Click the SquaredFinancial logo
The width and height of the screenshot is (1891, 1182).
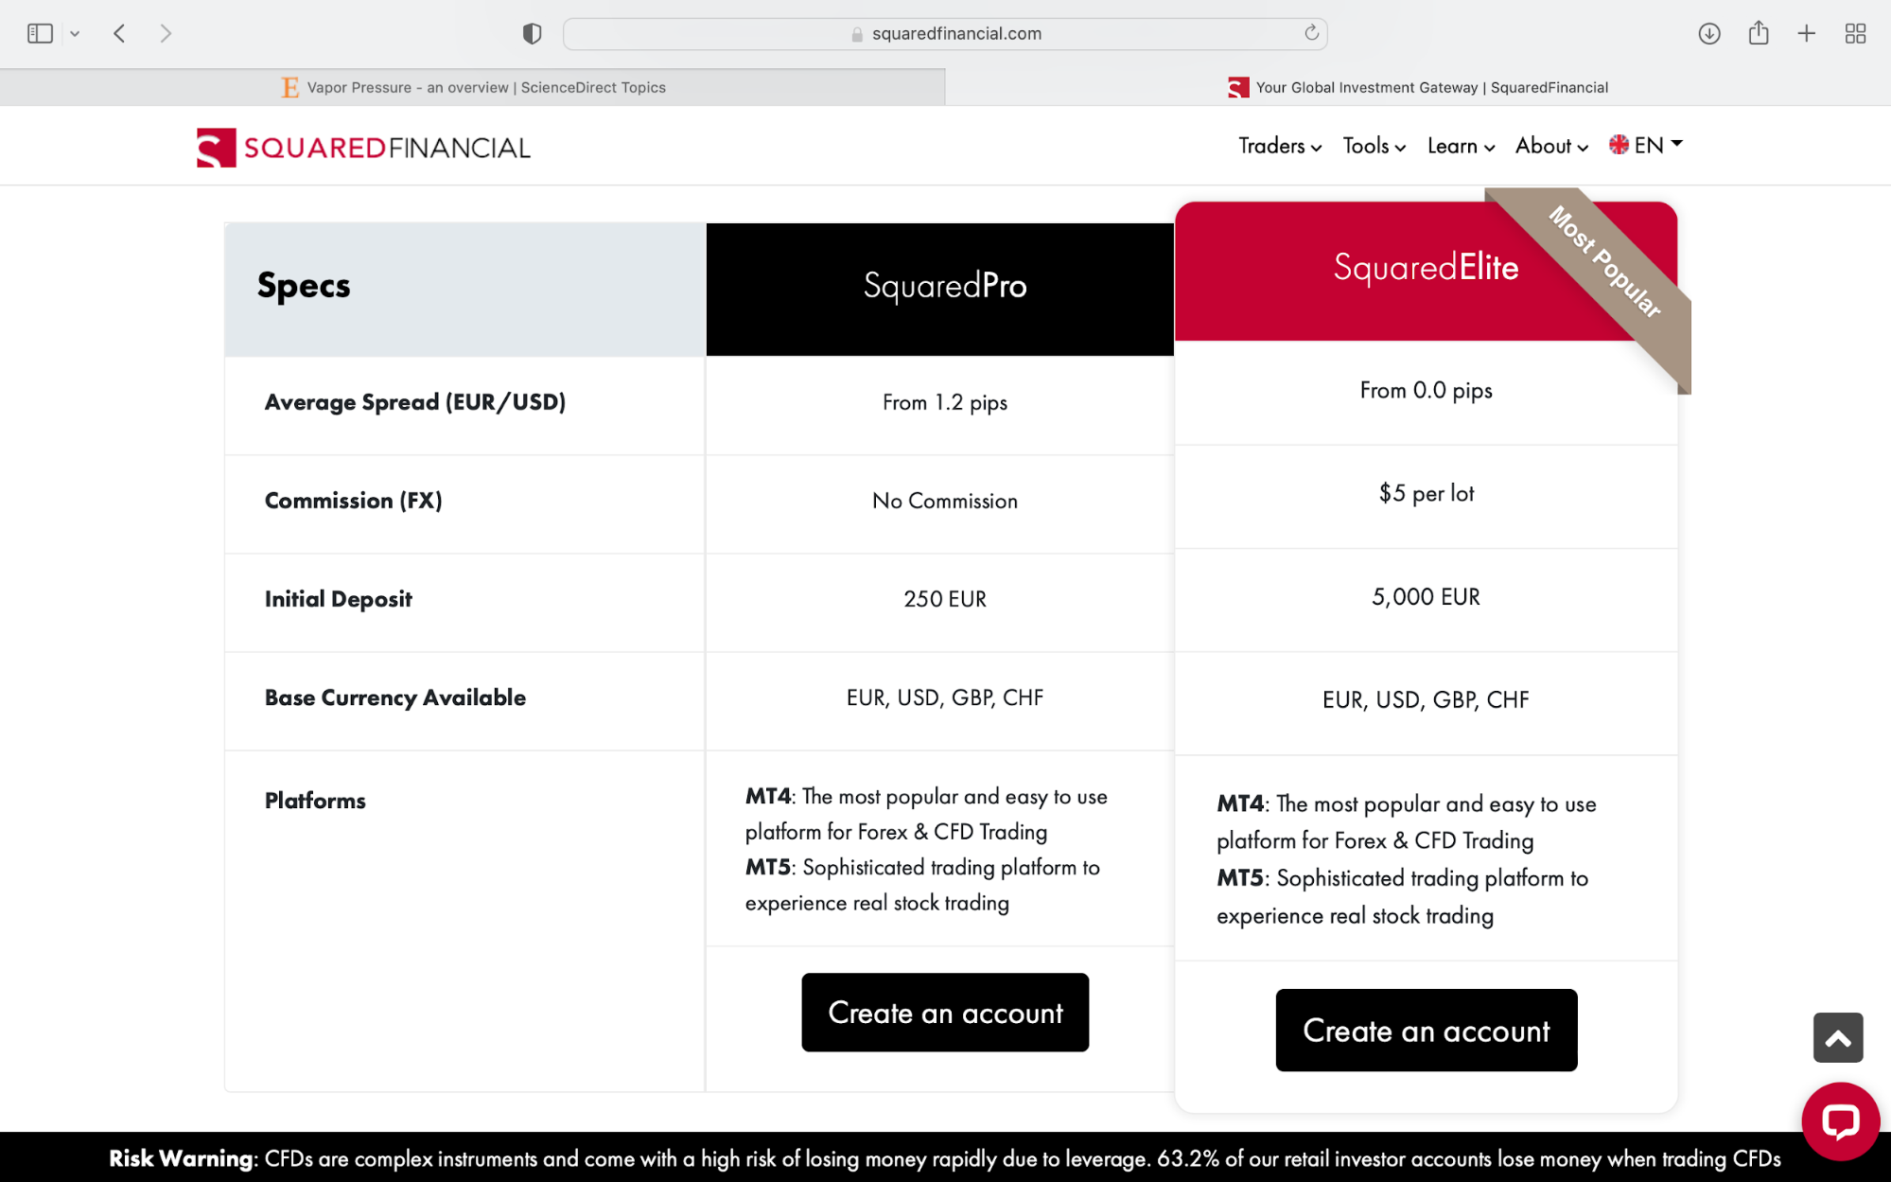tap(363, 148)
